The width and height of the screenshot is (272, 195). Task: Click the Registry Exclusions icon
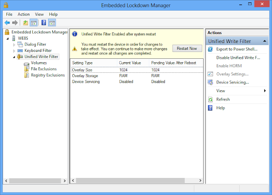[x=26, y=75]
